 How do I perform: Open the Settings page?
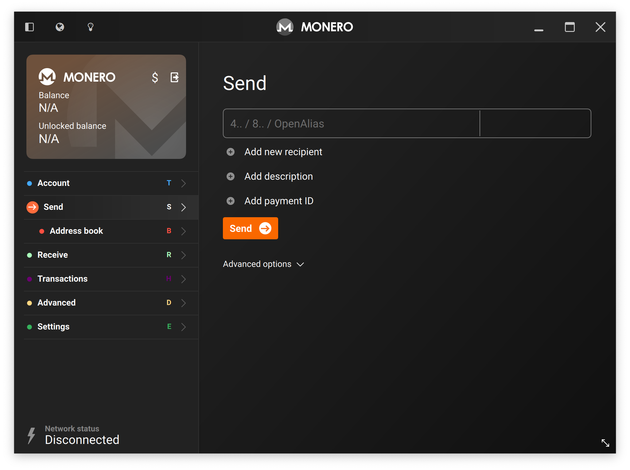pos(111,327)
